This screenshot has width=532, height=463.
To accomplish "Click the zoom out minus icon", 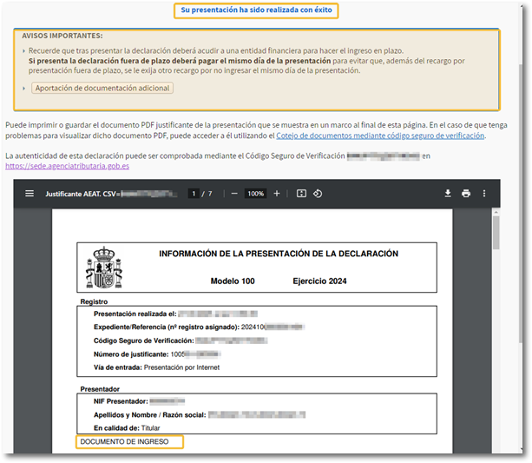I will click(234, 194).
